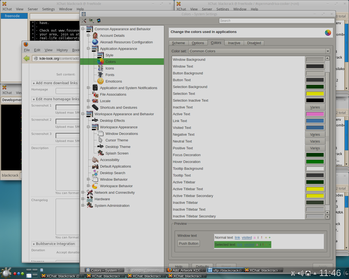Switch to the Options tab
Image resolution: width=349 pixels, height=279 pixels.
[x=198, y=43]
